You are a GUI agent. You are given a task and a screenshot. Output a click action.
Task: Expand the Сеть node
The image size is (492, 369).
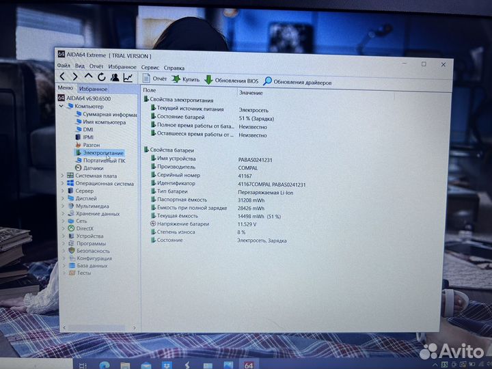64,221
